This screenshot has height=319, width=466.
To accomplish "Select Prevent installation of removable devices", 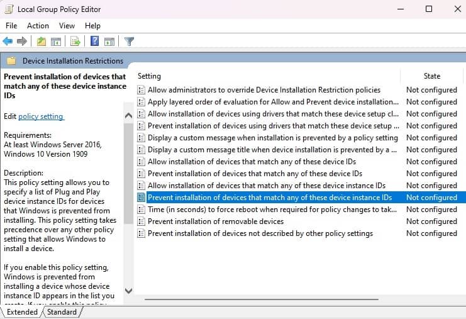I will (x=216, y=221).
